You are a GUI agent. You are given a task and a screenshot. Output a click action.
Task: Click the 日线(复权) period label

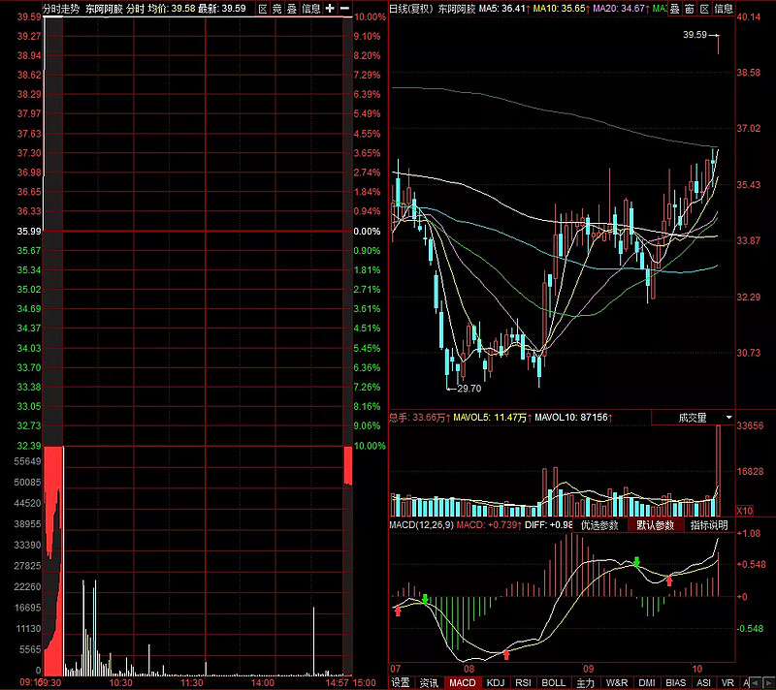click(x=411, y=9)
